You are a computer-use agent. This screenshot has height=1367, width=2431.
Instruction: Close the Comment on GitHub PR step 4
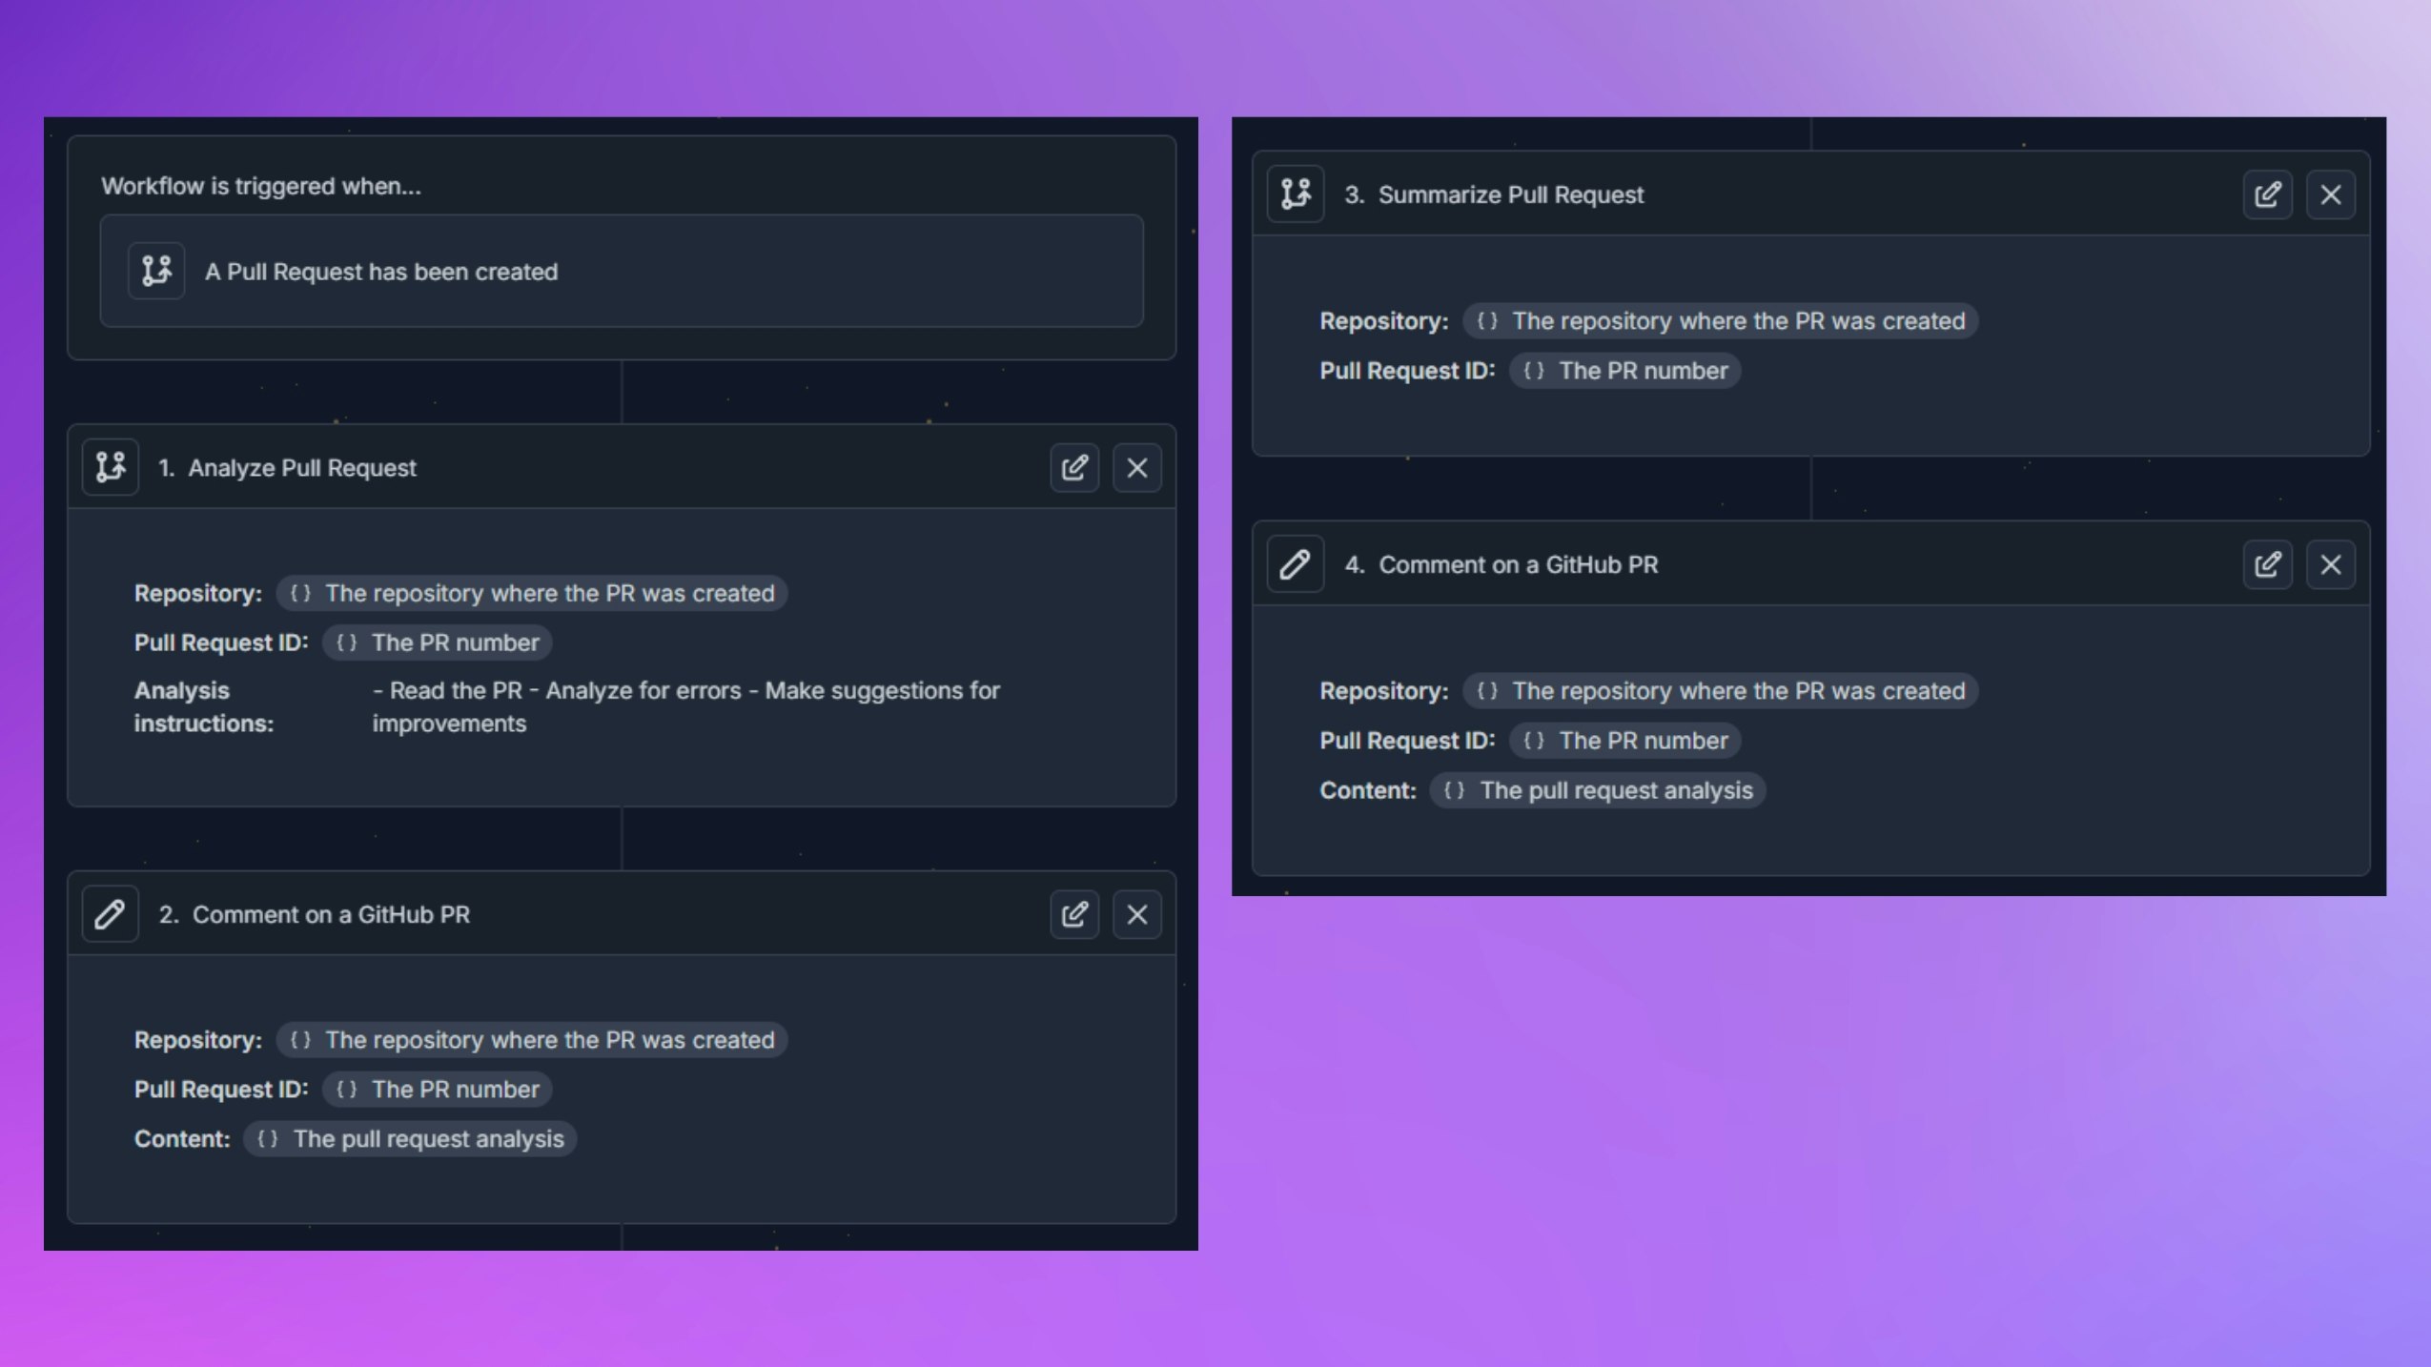pyautogui.click(x=2331, y=564)
